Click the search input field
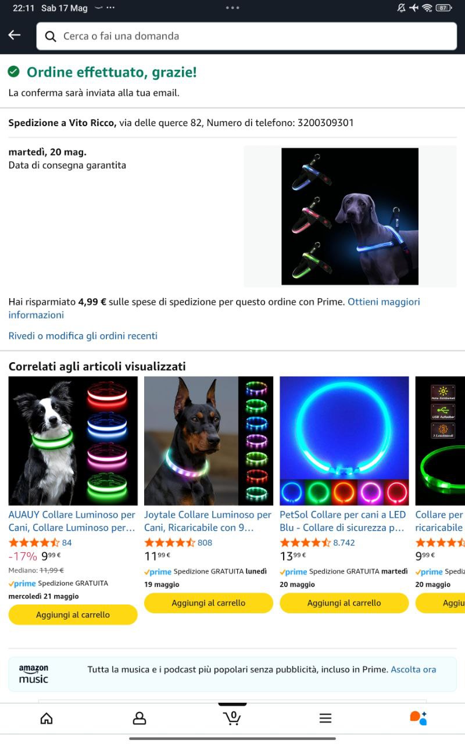This screenshot has height=744, width=465. 246,36
